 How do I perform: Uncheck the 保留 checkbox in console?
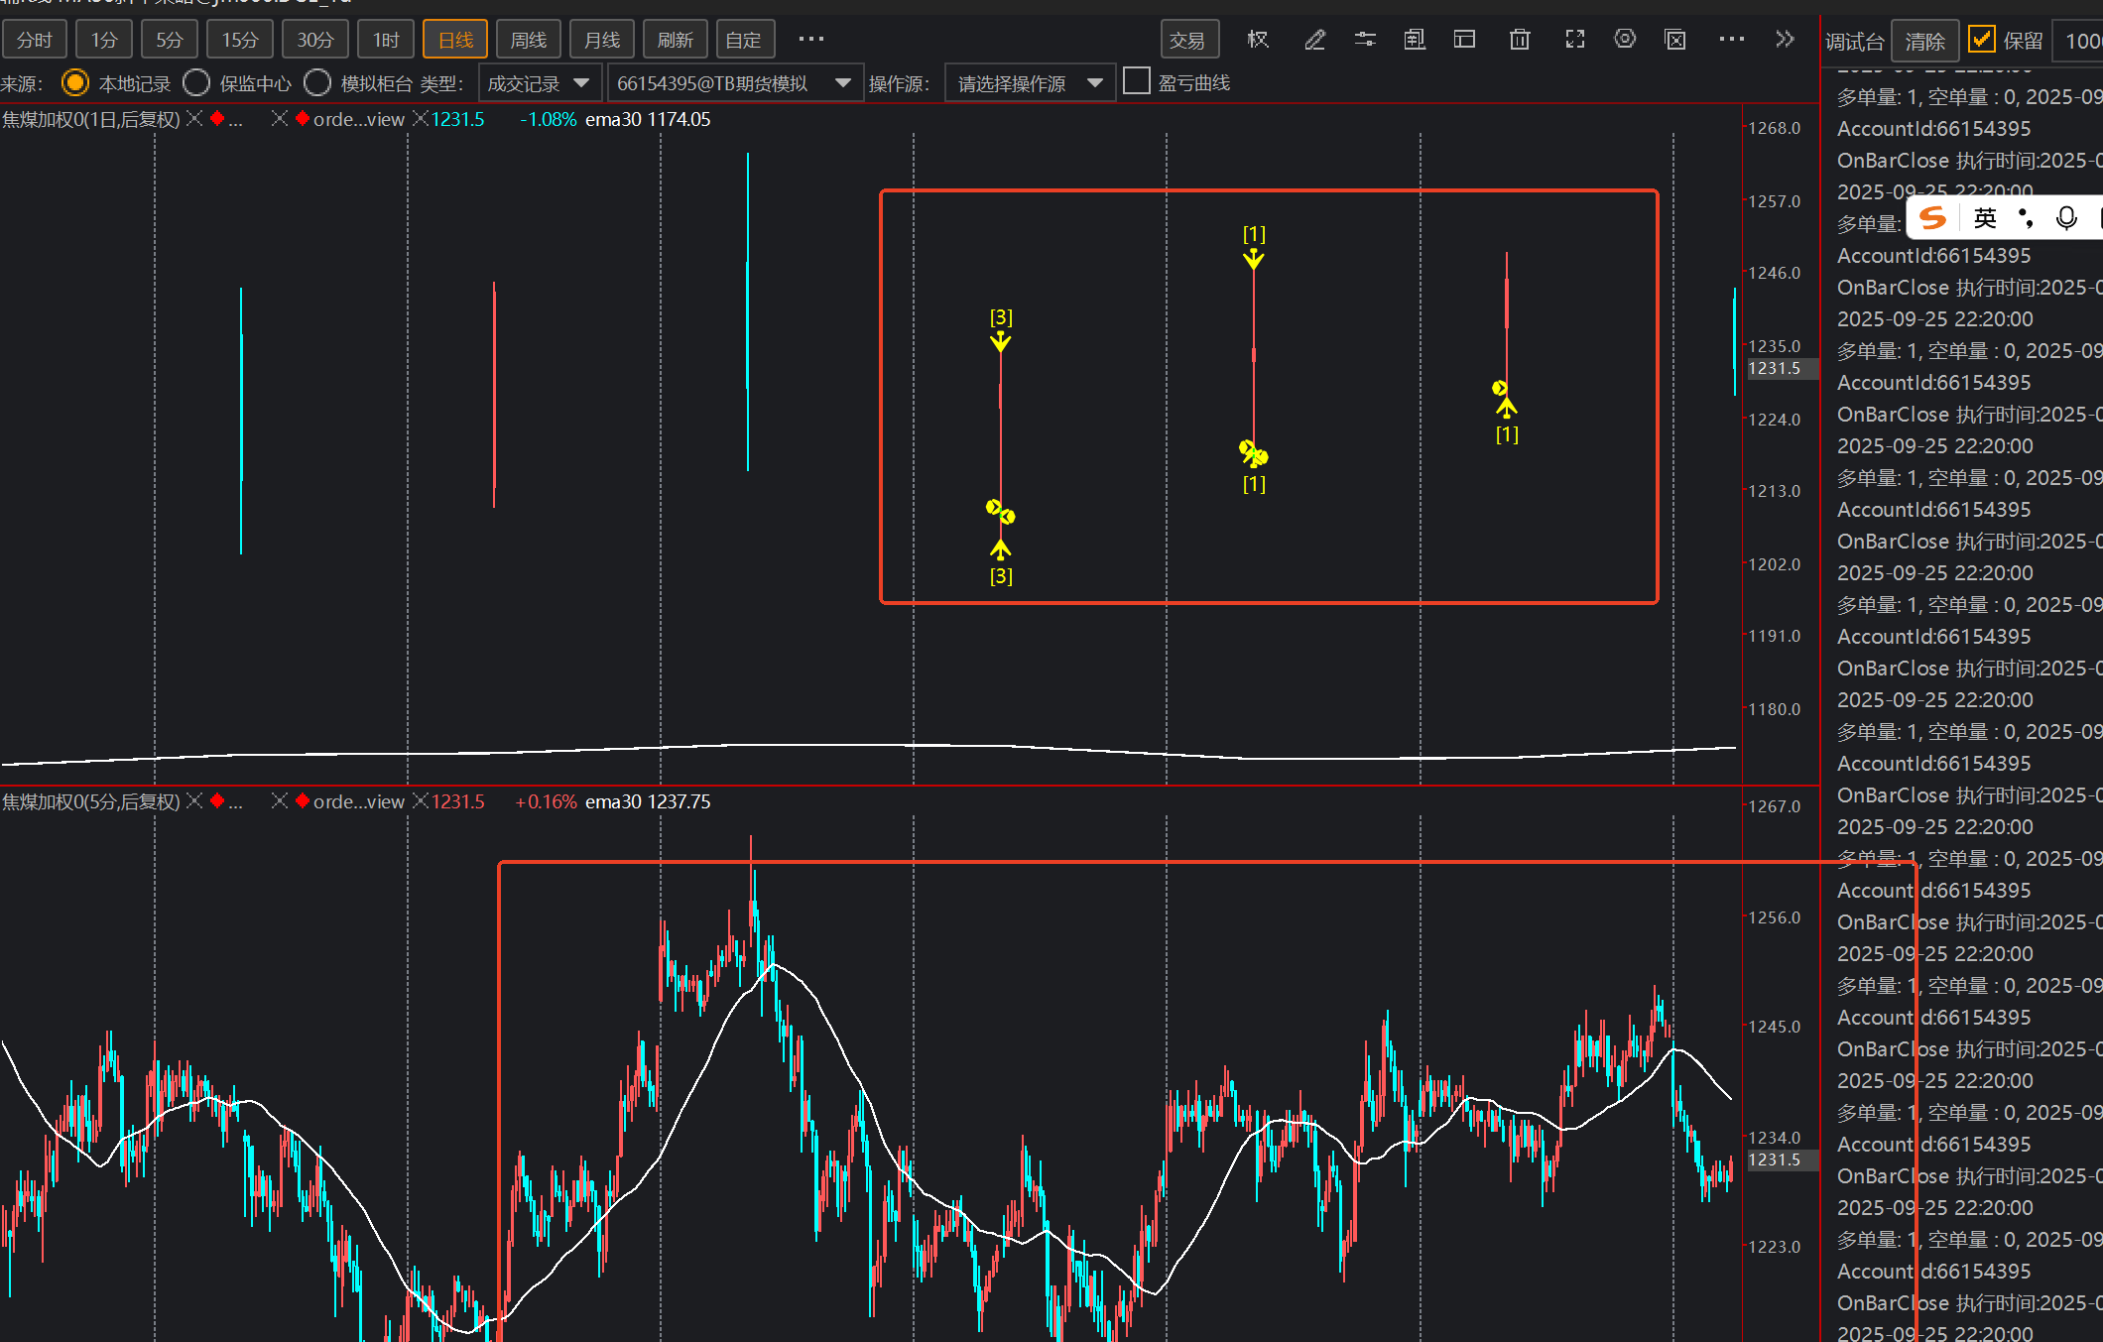pyautogui.click(x=1981, y=40)
